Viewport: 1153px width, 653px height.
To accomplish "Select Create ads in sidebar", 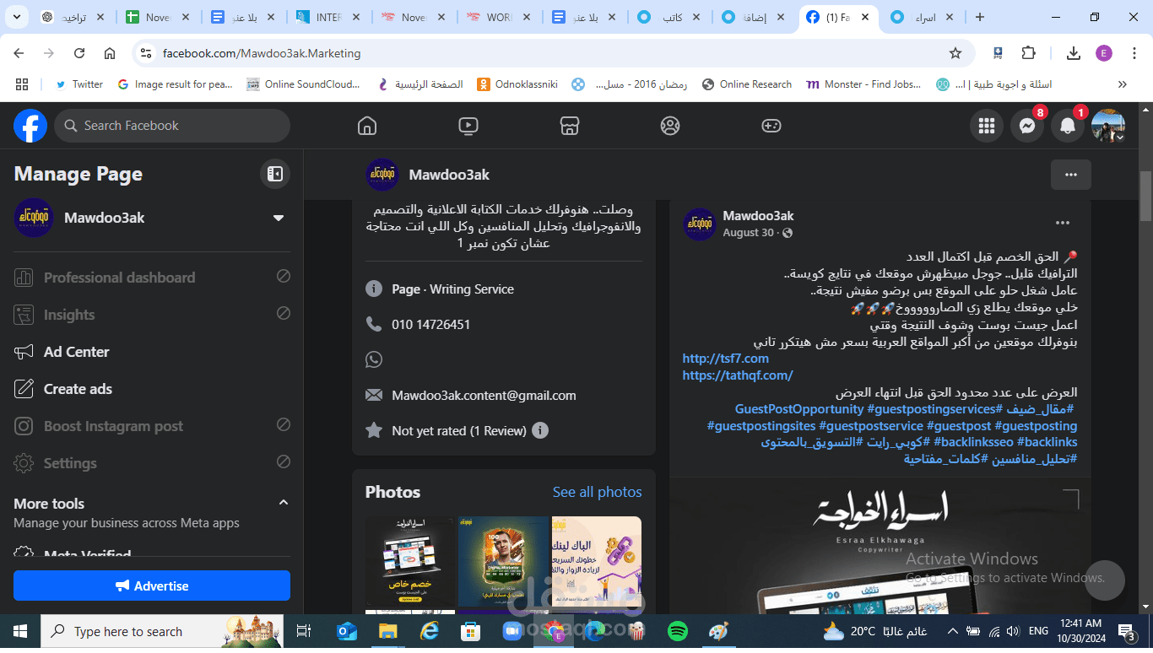I will coord(152,389).
